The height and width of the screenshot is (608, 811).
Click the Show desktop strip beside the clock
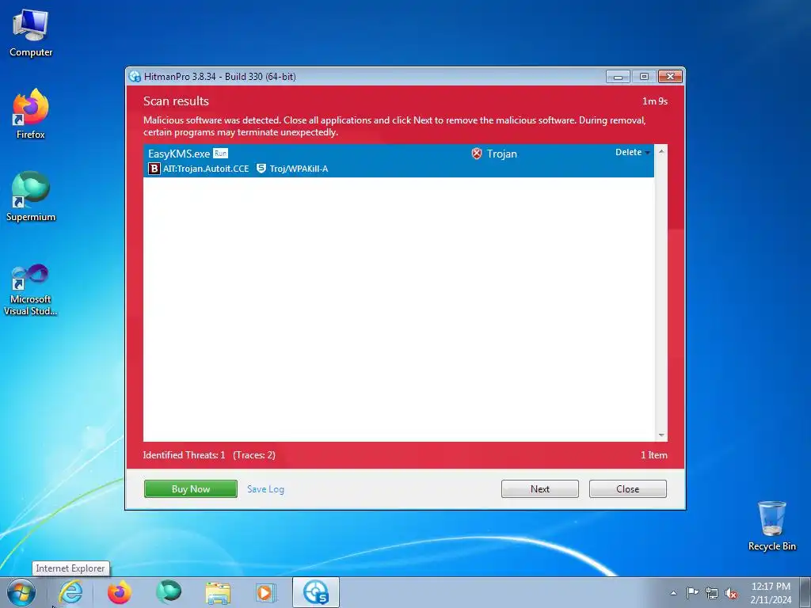coord(805,592)
